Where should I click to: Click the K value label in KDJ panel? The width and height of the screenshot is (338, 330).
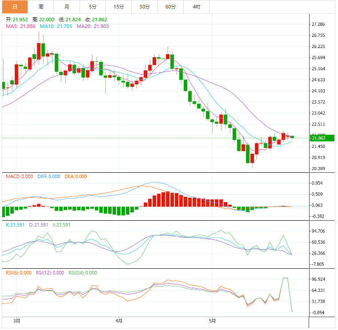16,225
